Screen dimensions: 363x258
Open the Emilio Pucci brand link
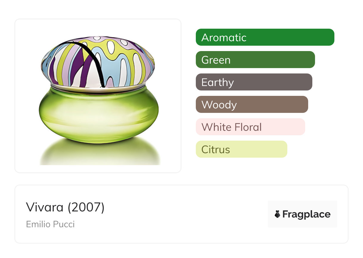[50, 224]
